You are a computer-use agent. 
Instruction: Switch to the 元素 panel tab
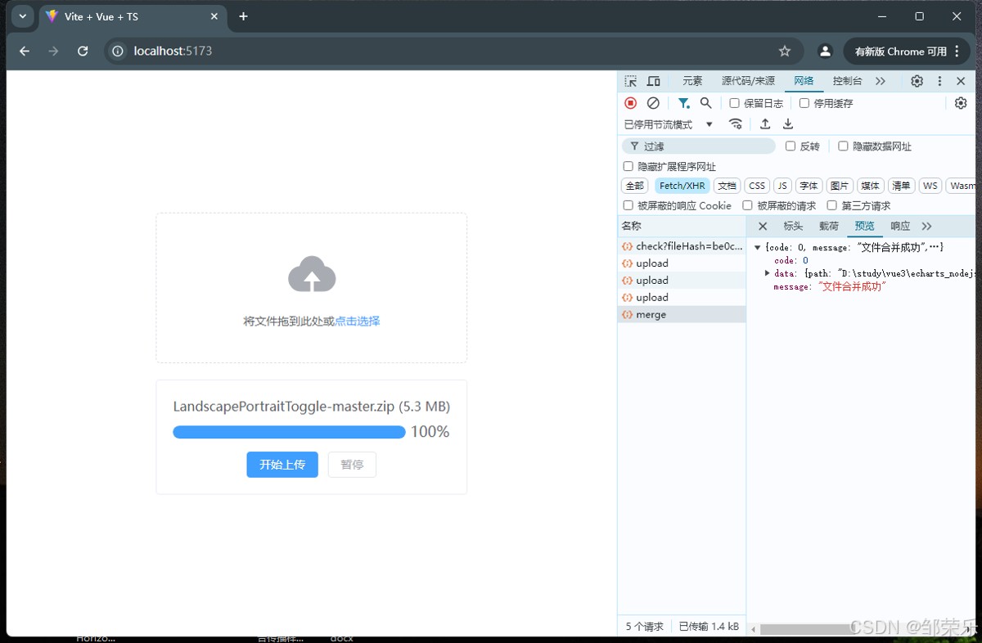(692, 81)
